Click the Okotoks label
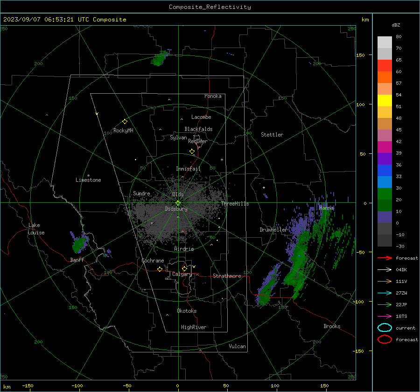The height and width of the screenshot is (392, 420). (x=187, y=310)
